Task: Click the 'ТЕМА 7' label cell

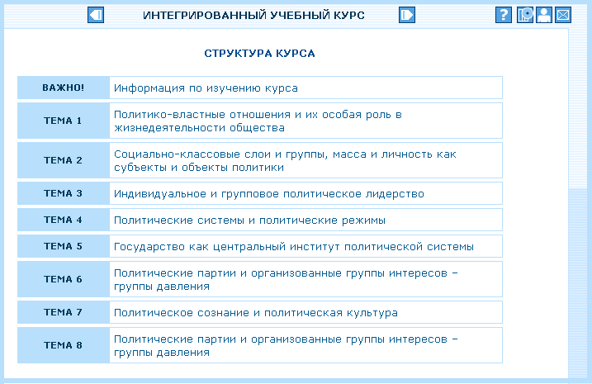Action: click(64, 312)
